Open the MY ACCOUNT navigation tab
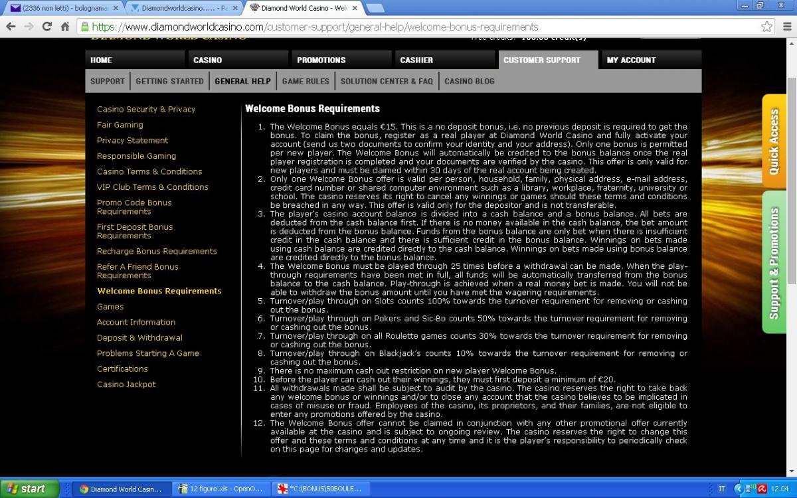The height and width of the screenshot is (498, 797). (652, 60)
